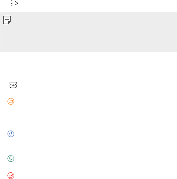Expand using the greater-than arrow
Image resolution: width=177 pixels, height=179 pixels.
coord(16,3)
